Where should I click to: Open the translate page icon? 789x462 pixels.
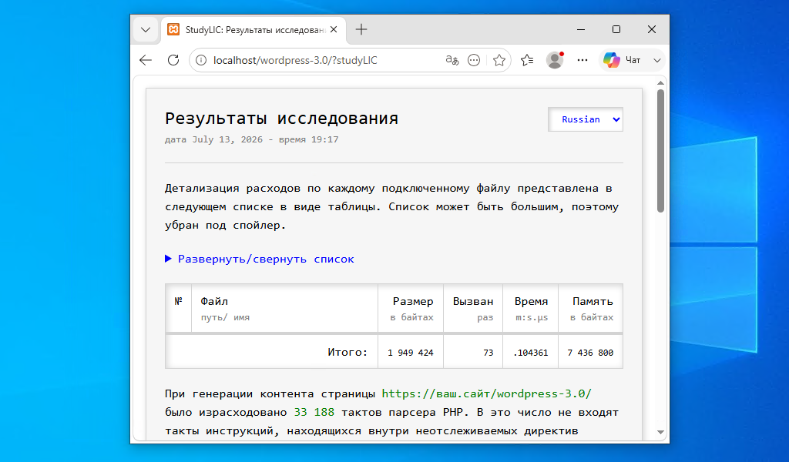[x=452, y=60]
